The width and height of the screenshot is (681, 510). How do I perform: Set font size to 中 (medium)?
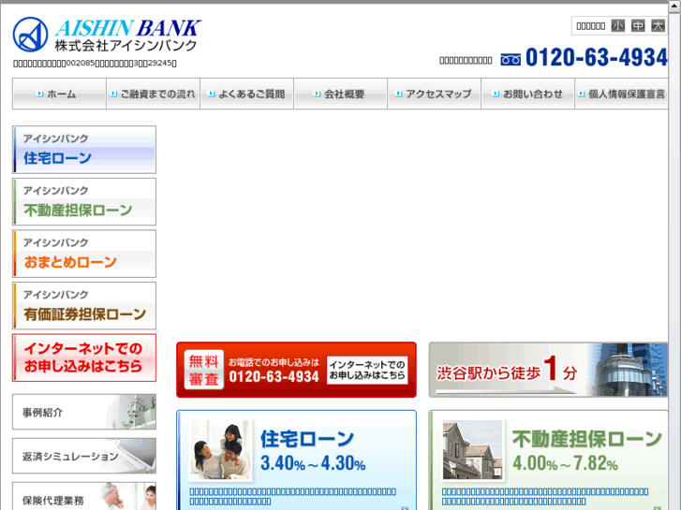(x=638, y=26)
